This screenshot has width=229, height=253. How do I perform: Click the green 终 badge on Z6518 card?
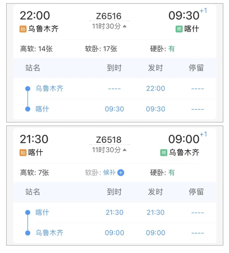[164, 153]
